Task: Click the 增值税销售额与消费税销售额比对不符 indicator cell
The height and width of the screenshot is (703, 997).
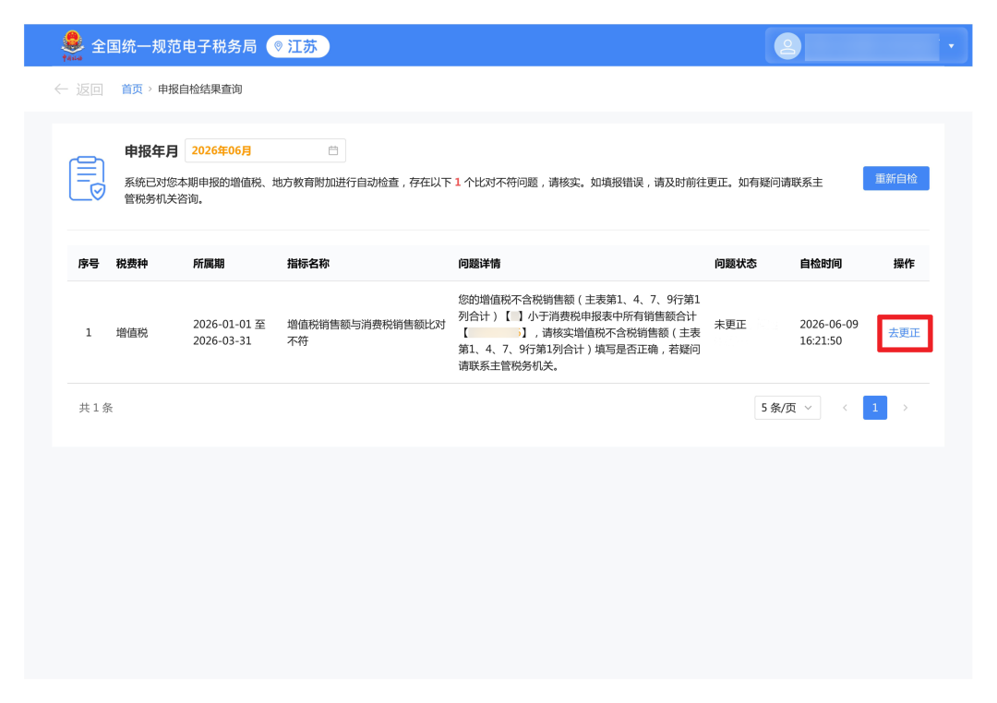Action: (x=366, y=332)
